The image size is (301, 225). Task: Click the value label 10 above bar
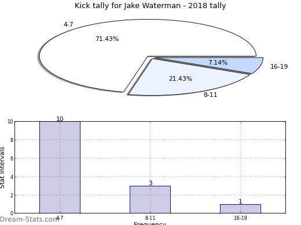pyautogui.click(x=60, y=119)
